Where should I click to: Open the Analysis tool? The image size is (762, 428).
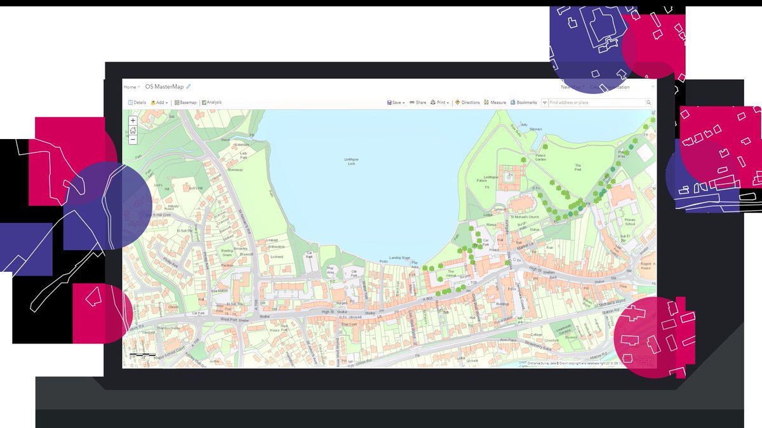[211, 102]
